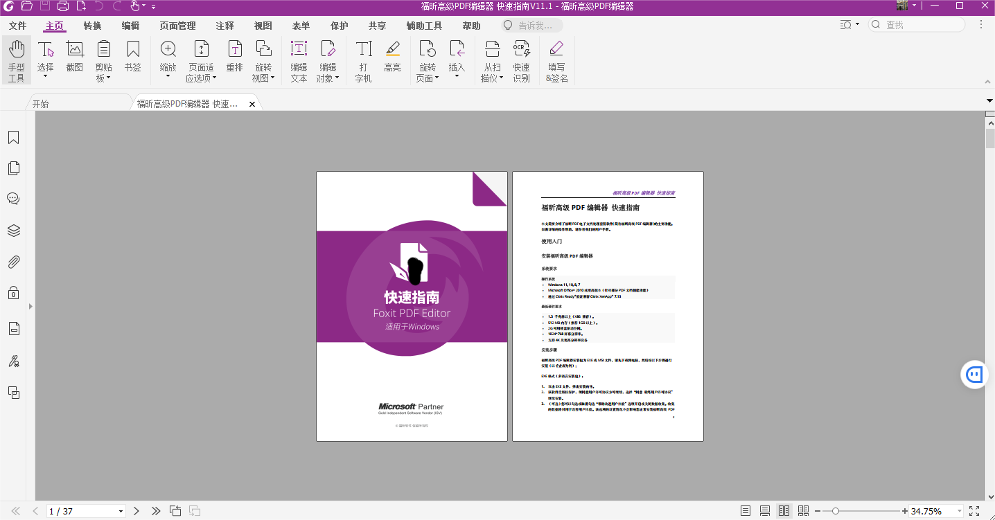
Task: Expand the Clipboard (剪贴板) dropdown arrow
Action: point(109,78)
